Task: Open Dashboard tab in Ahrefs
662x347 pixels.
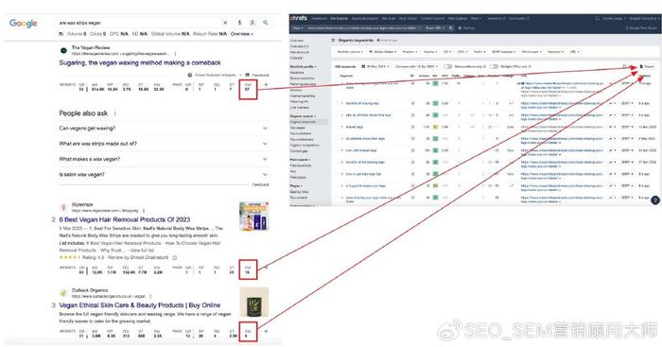Action: click(320, 19)
